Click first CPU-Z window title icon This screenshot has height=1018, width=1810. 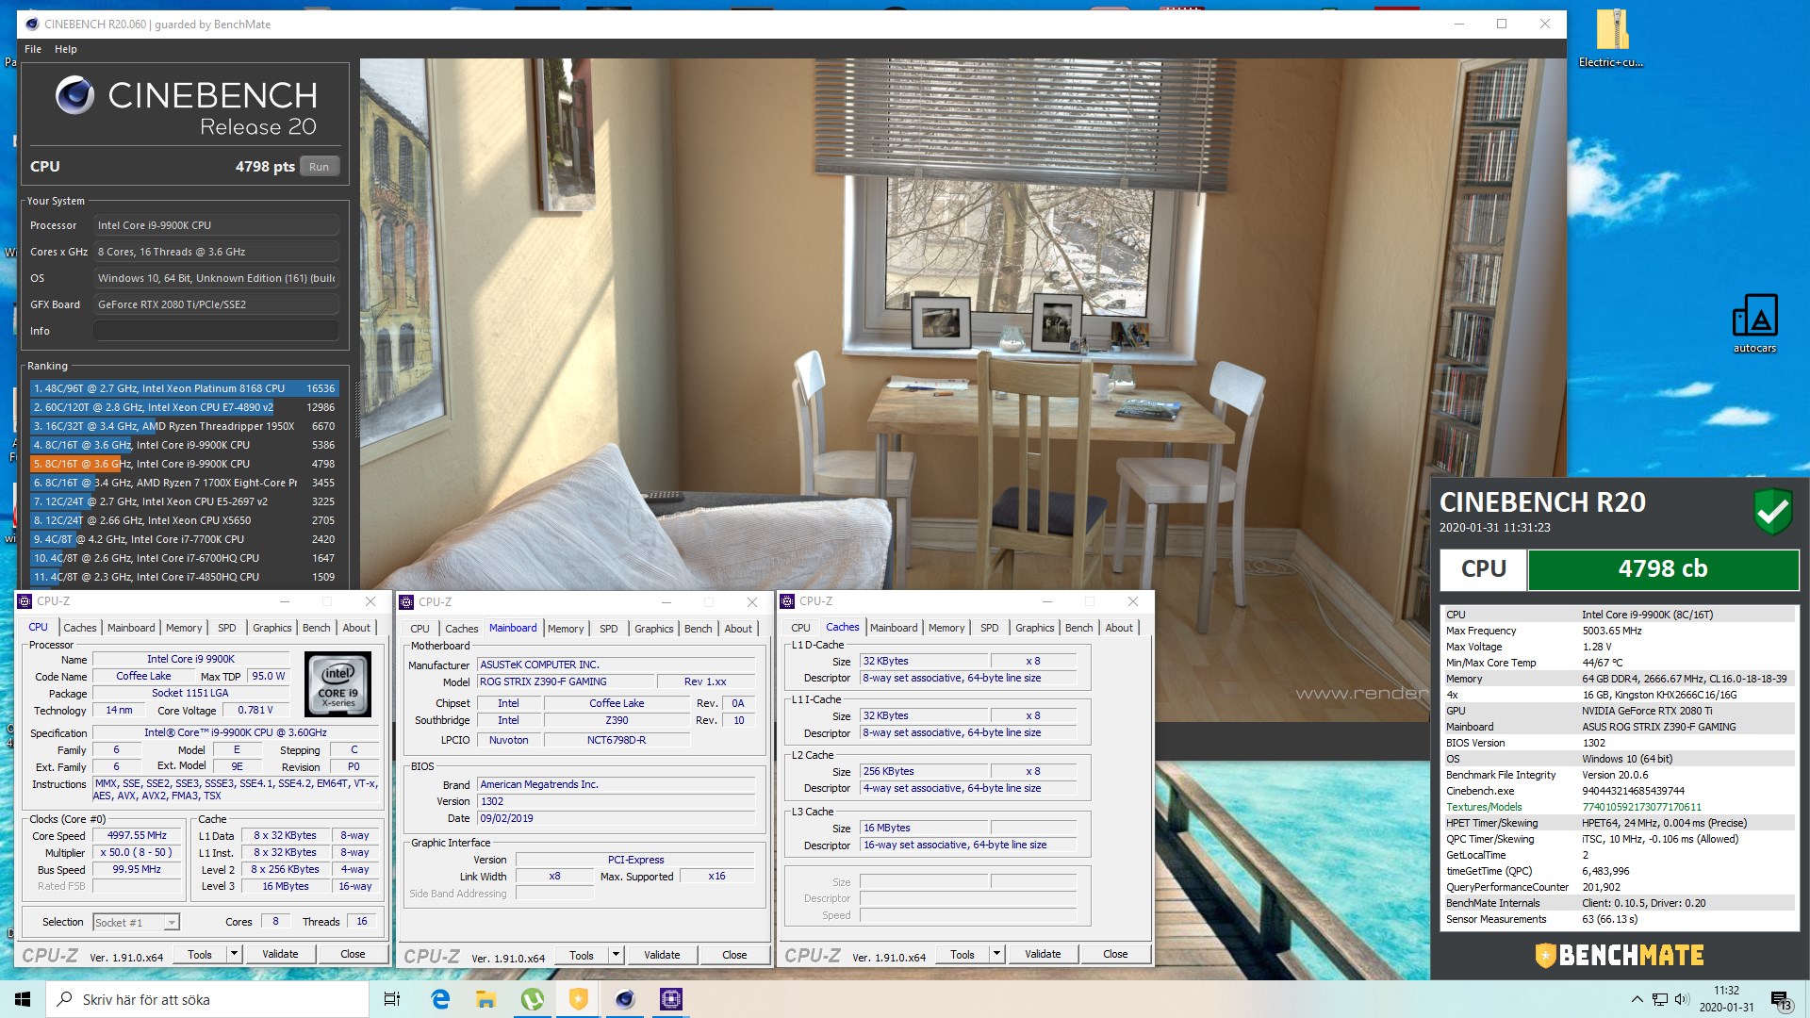[x=25, y=601]
